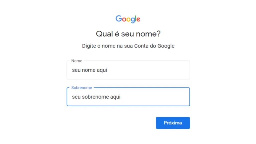Click the subtitle about Conta do Google
This screenshot has height=144, width=256.
coord(128,46)
